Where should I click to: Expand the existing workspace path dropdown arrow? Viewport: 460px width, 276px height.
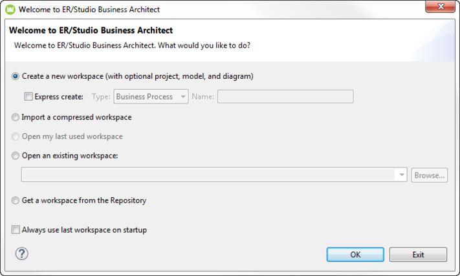click(402, 175)
